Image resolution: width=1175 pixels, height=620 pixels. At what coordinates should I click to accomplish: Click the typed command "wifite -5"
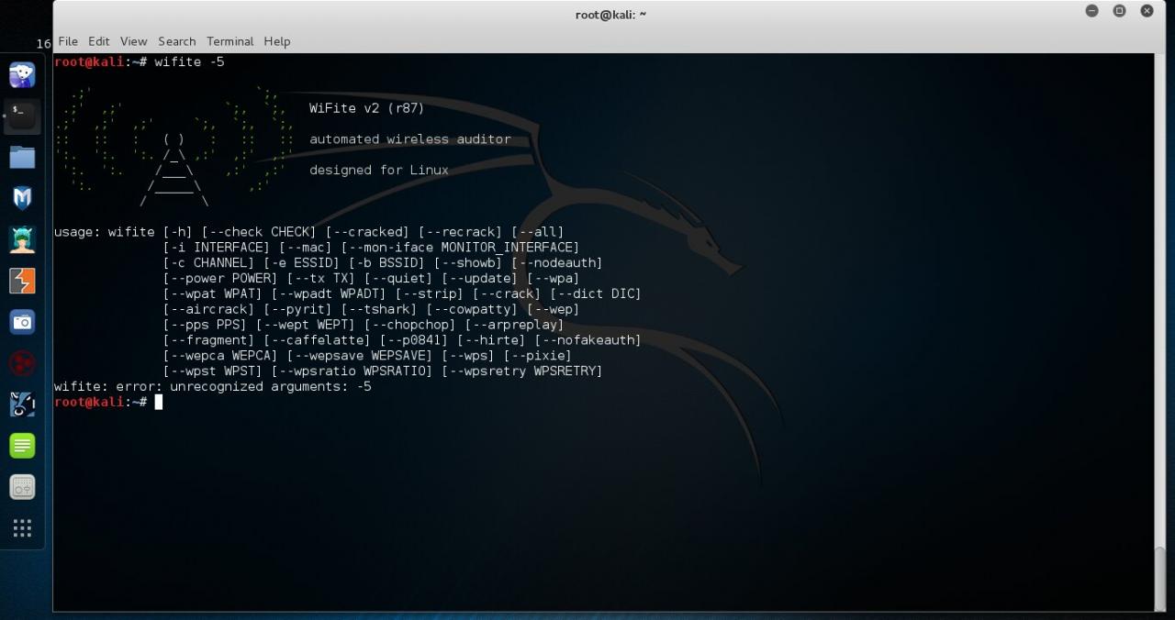[189, 61]
